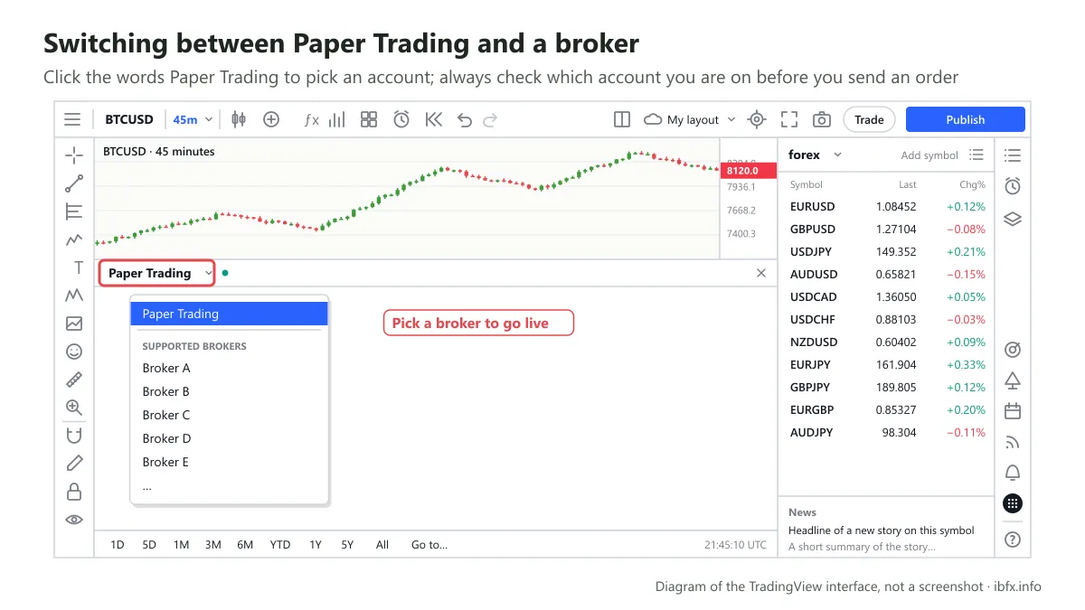Open the prediction picture tool
Image resolution: width=1085 pixels, height=610 pixels.
(x=74, y=324)
